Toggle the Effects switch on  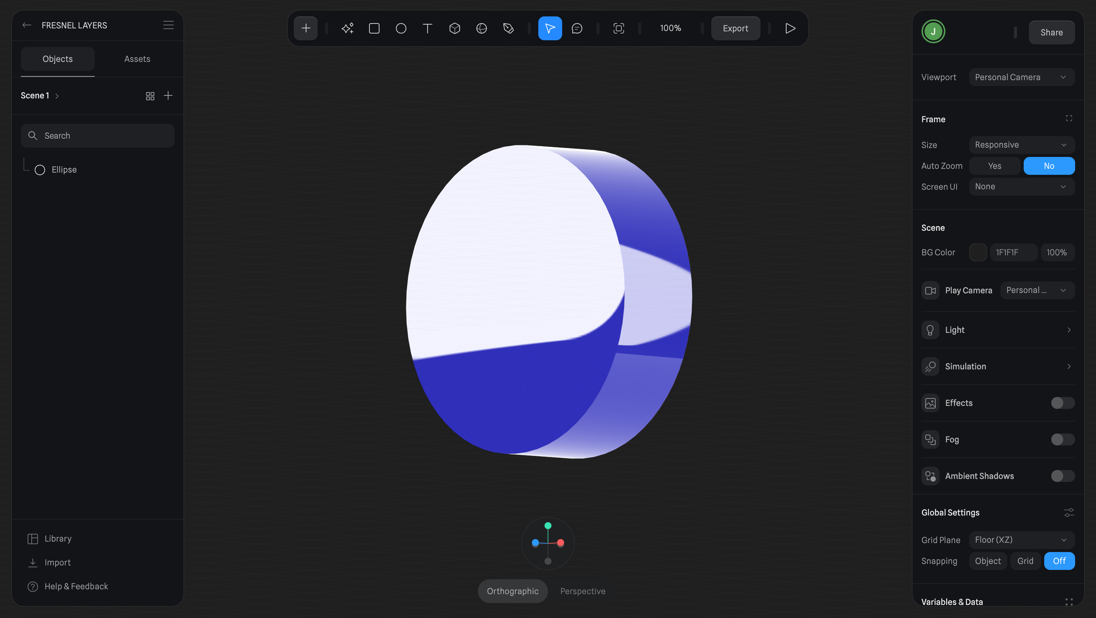(1062, 403)
